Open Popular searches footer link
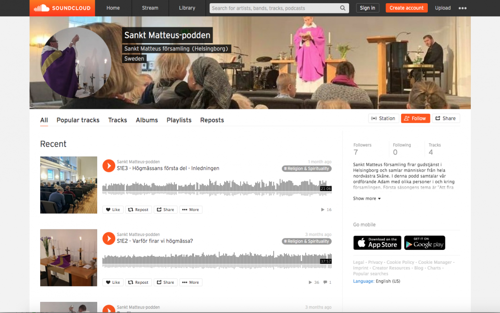This screenshot has width=500, height=313. point(370,274)
